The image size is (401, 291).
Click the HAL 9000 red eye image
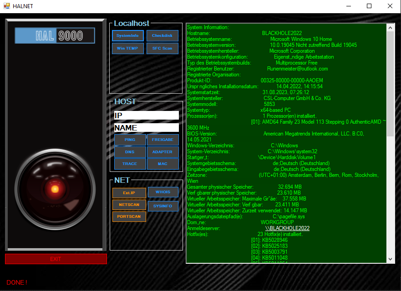pos(55,189)
